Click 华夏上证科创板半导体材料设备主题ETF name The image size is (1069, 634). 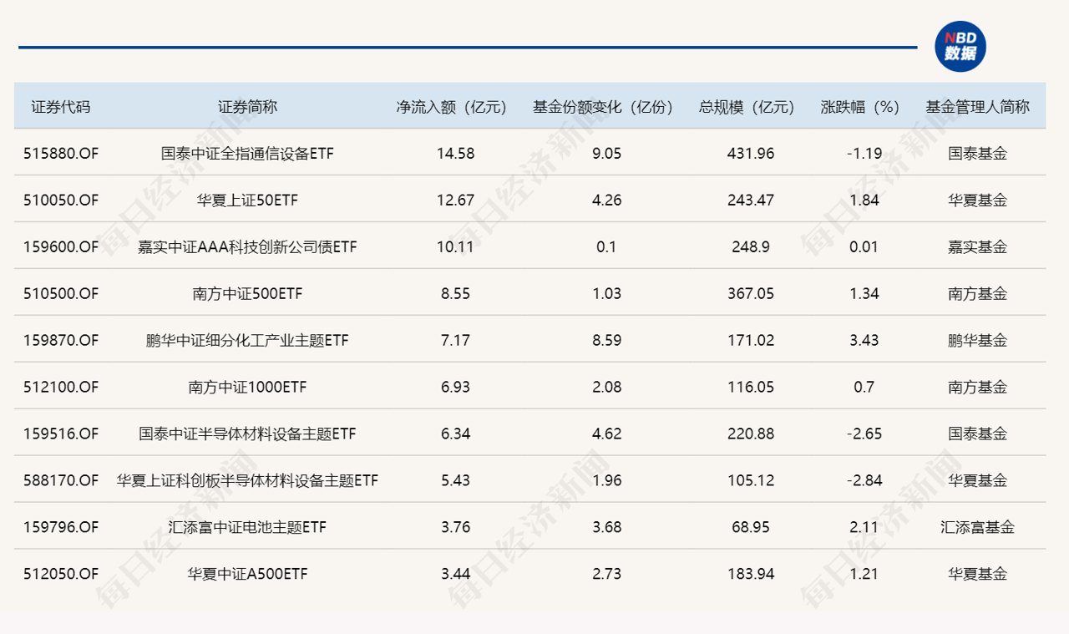pyautogui.click(x=247, y=481)
